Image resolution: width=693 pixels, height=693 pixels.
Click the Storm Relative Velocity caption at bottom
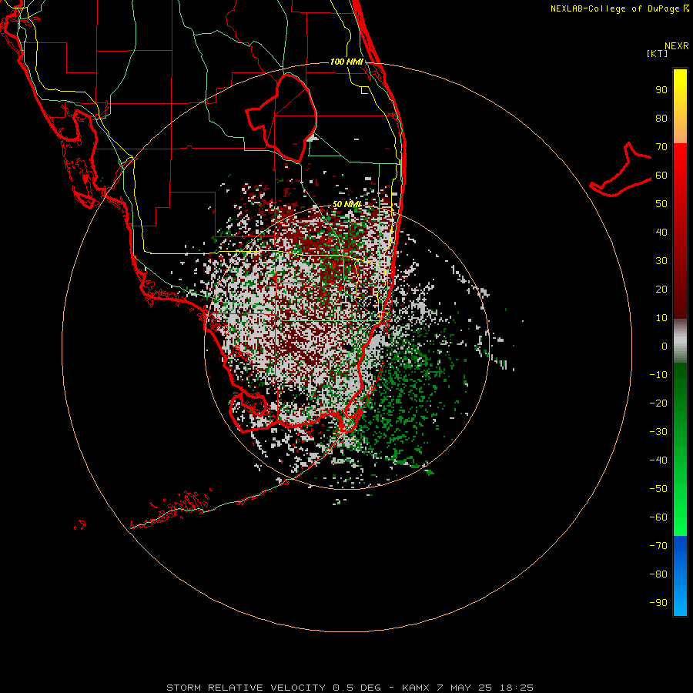click(x=350, y=688)
